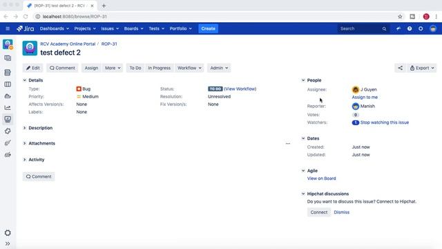Open the Boards dropdown menu
Viewport: 442px width, 249px height.
point(133,28)
